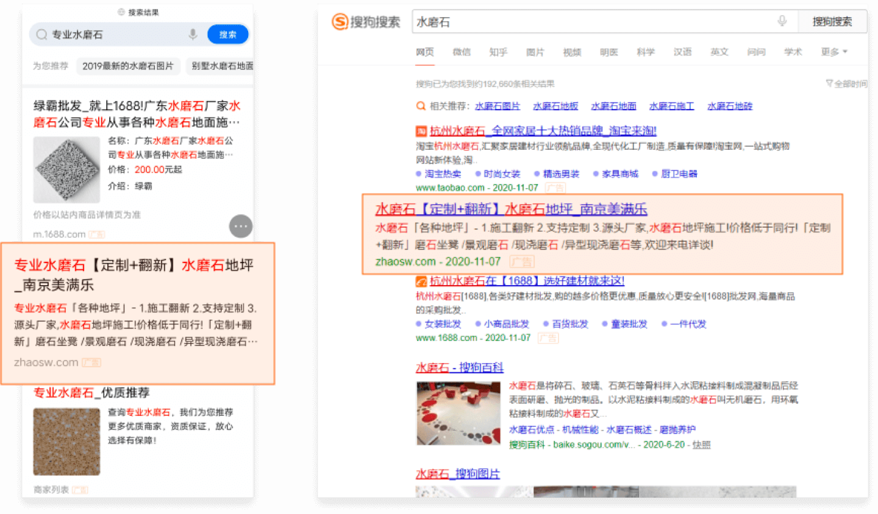
Task: Tap the microphone icon in the mobile search bar
Action: click(x=193, y=35)
